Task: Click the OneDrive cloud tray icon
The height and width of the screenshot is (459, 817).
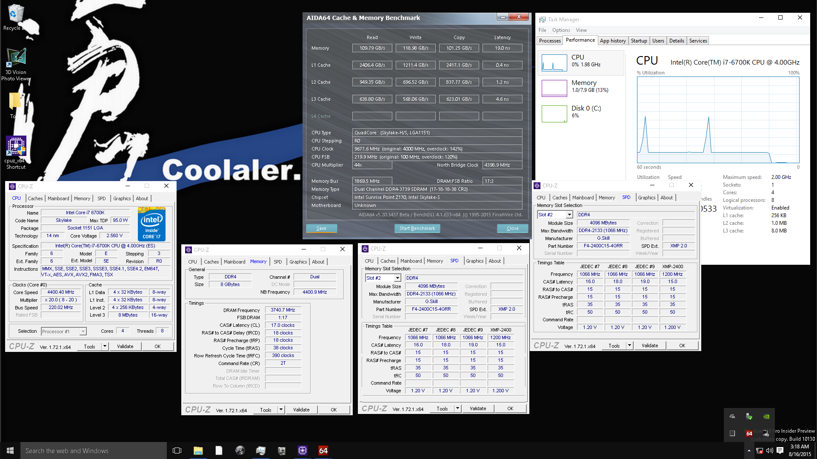Action: tap(732, 416)
